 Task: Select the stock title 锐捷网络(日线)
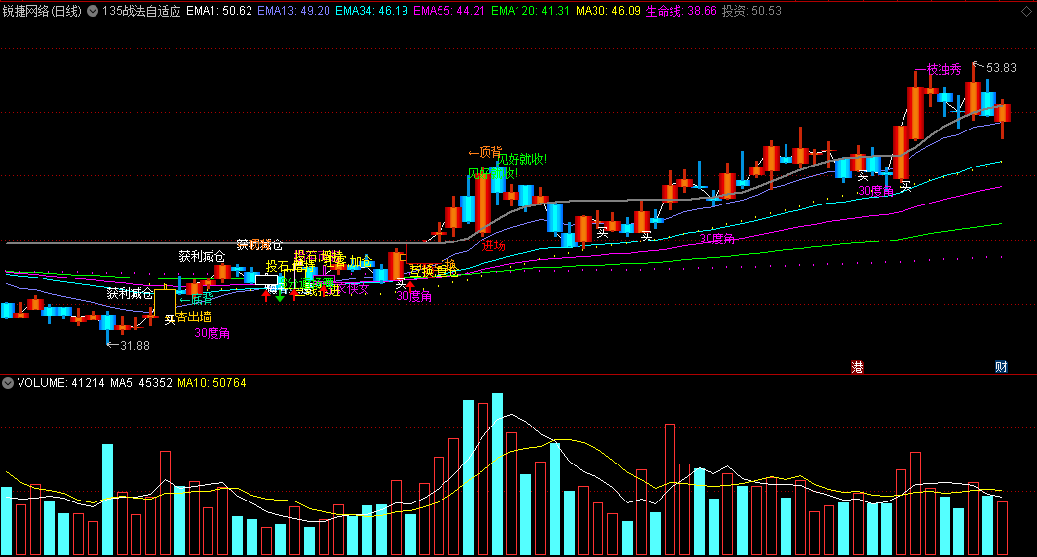click(x=42, y=11)
